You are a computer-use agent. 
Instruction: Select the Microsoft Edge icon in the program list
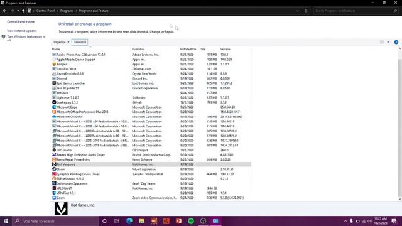pos(54,107)
